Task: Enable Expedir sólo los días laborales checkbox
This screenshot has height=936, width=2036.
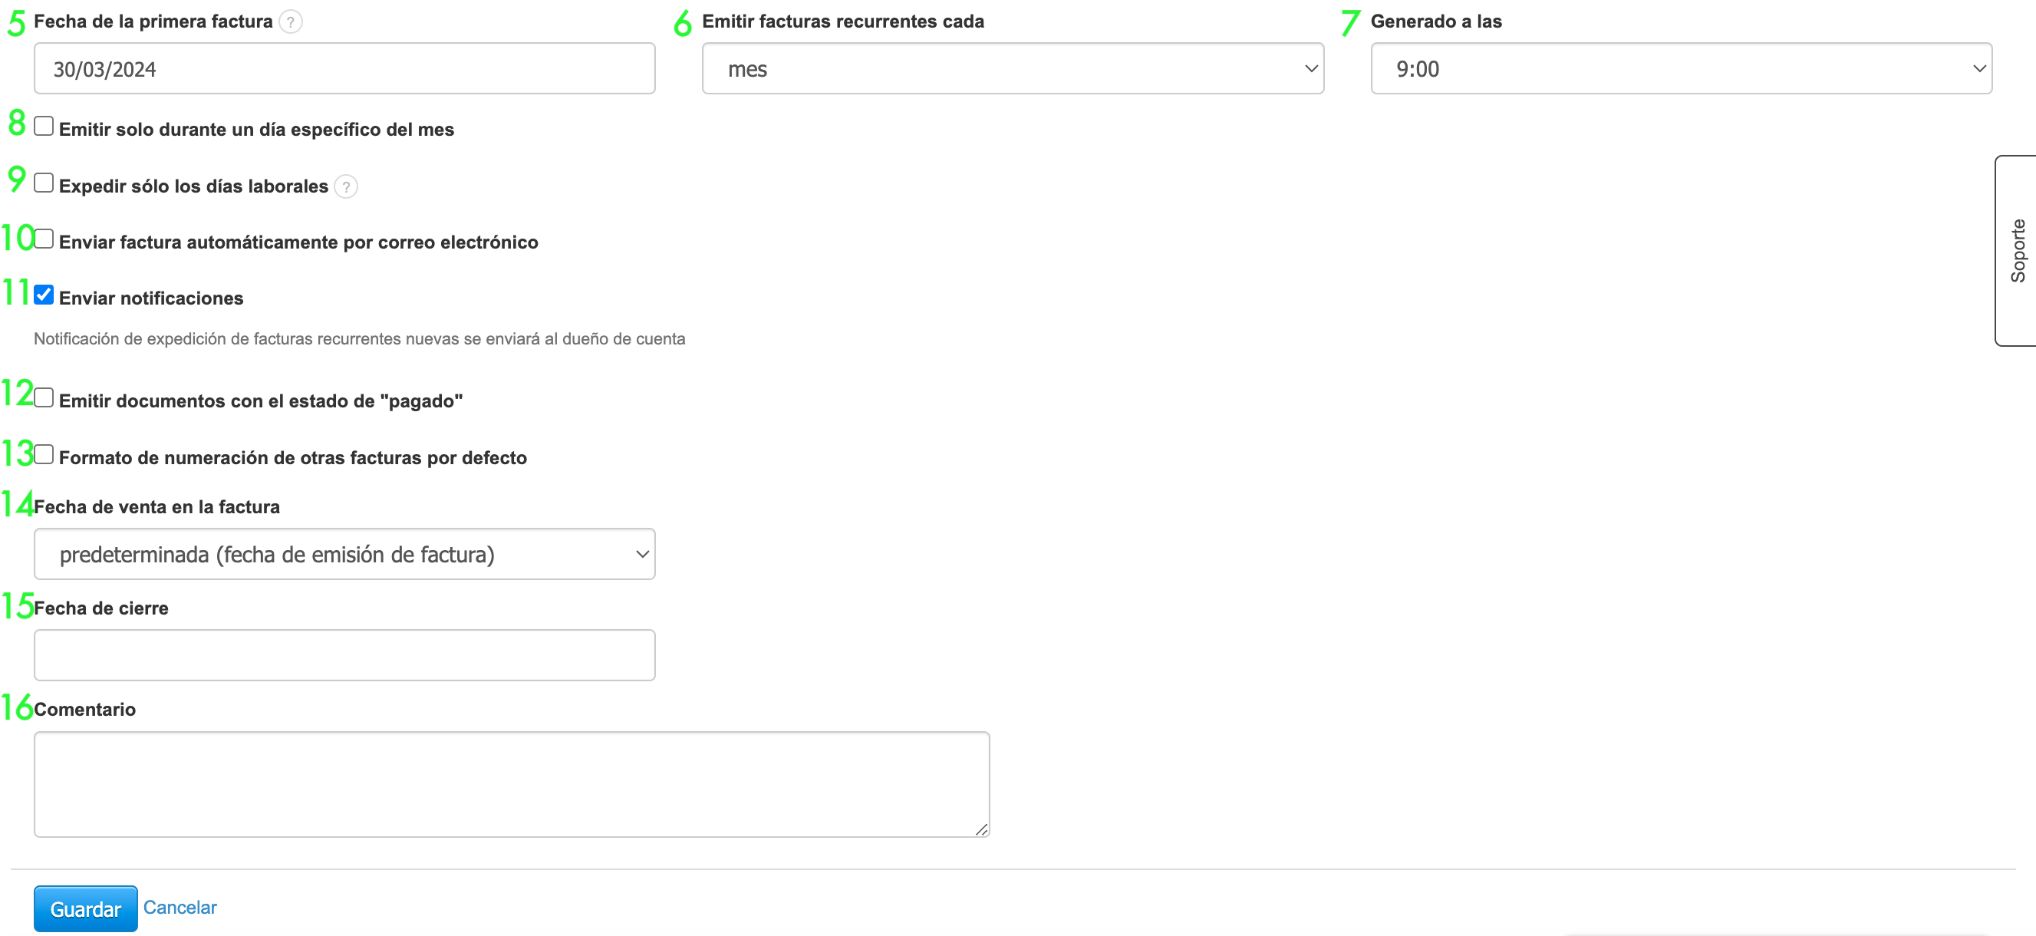Action: pos(44,183)
